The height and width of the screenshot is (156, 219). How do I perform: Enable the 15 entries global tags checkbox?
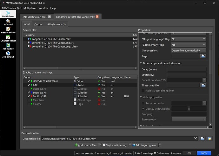click(x=29, y=100)
